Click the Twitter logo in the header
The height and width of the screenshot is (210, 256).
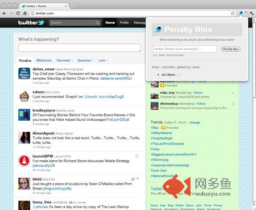point(31,23)
